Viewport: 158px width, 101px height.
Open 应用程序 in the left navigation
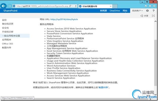[x=7, y=40]
